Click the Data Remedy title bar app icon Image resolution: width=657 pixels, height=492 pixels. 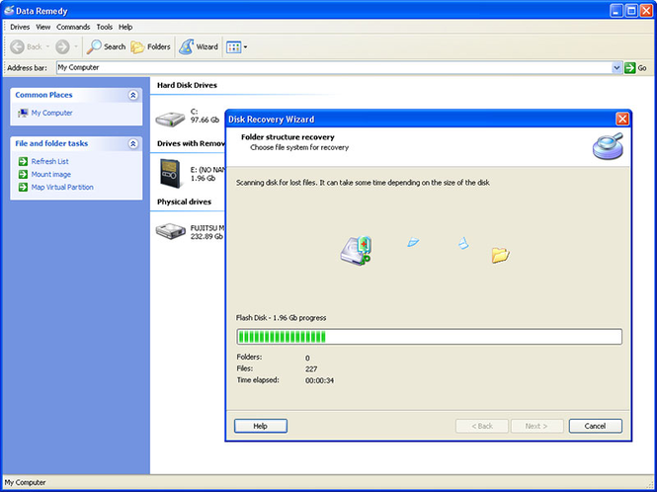[x=9, y=11]
